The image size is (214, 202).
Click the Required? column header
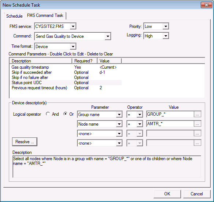(x=85, y=61)
